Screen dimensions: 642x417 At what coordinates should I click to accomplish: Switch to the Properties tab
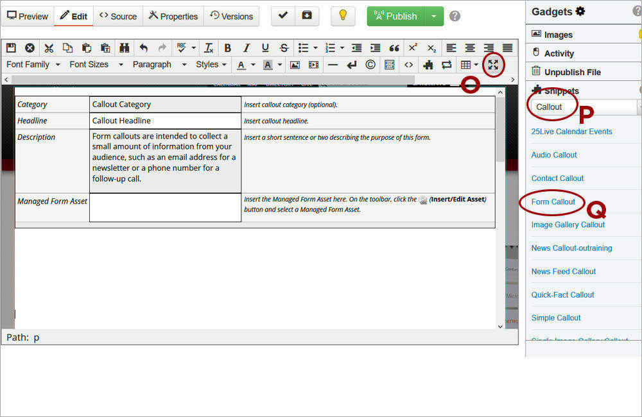pos(173,16)
